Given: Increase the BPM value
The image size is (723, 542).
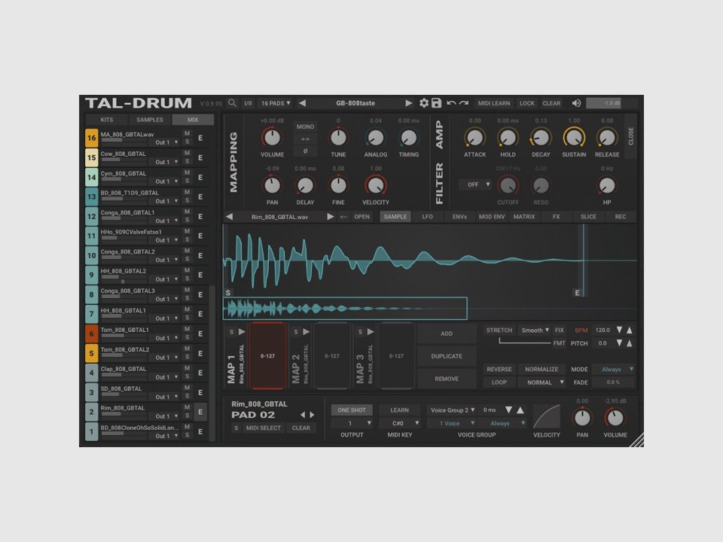Looking at the screenshot, I should (630, 330).
